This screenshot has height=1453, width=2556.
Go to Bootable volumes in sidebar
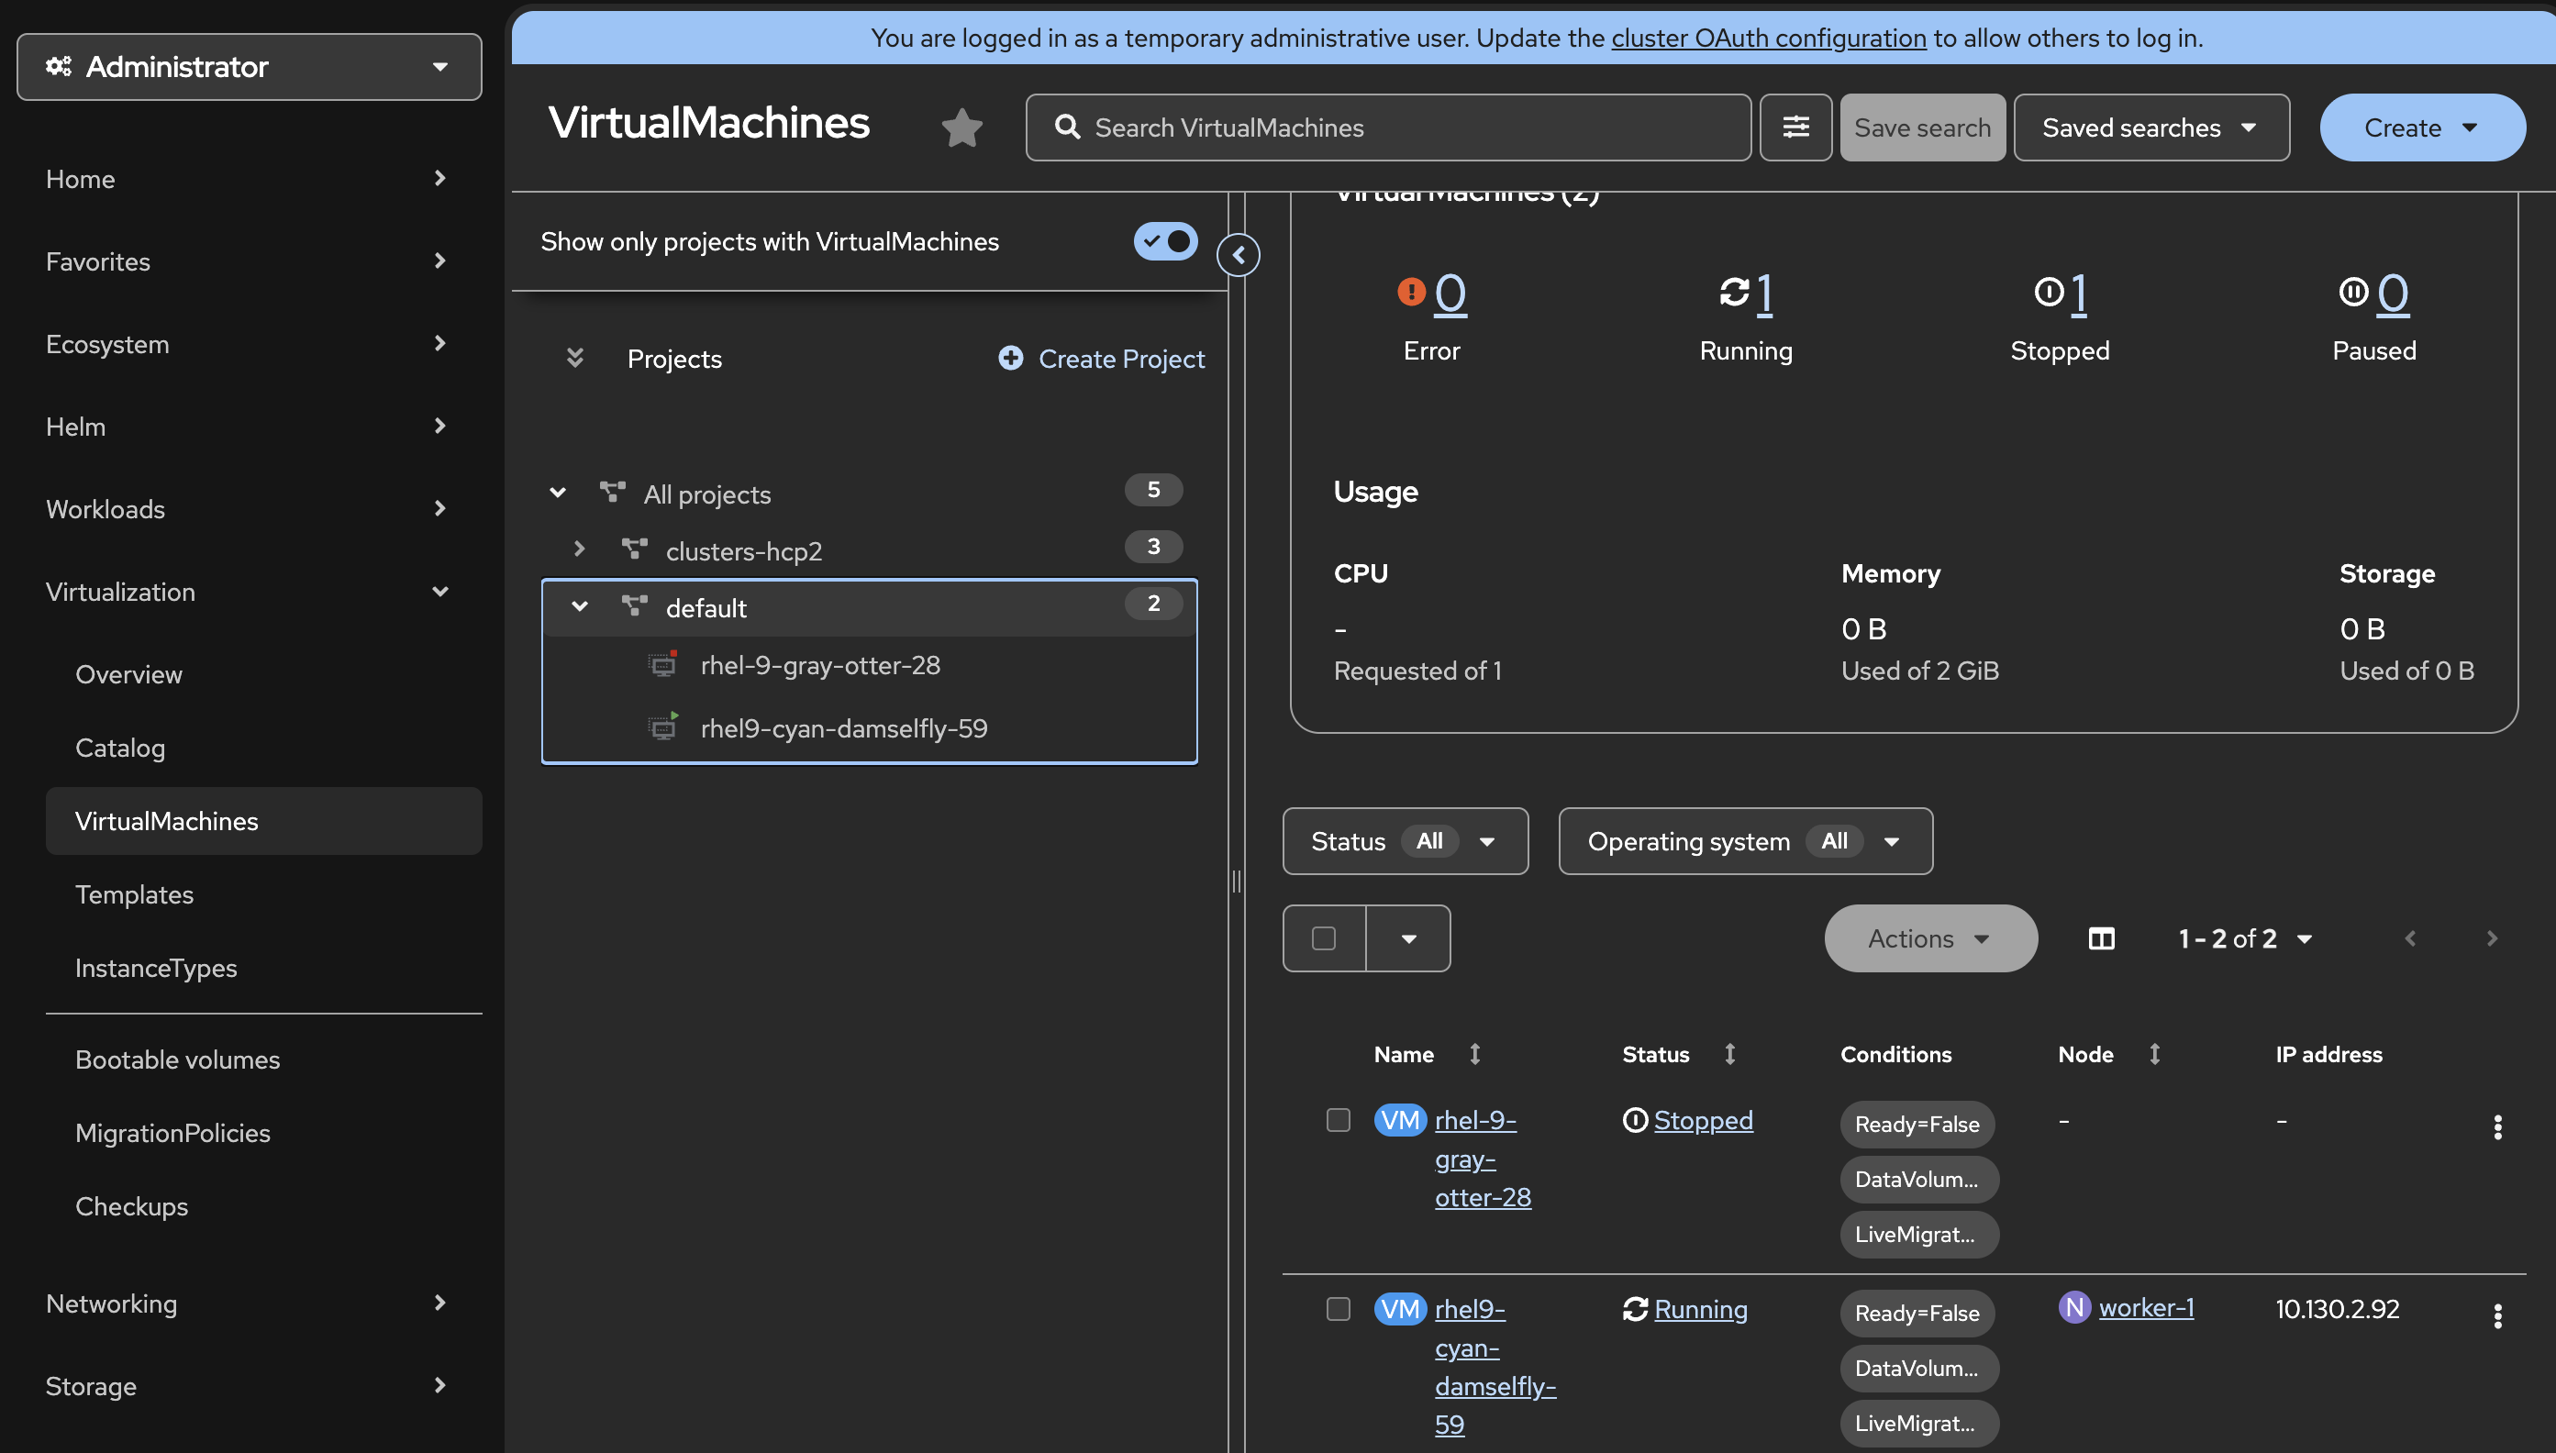point(178,1059)
